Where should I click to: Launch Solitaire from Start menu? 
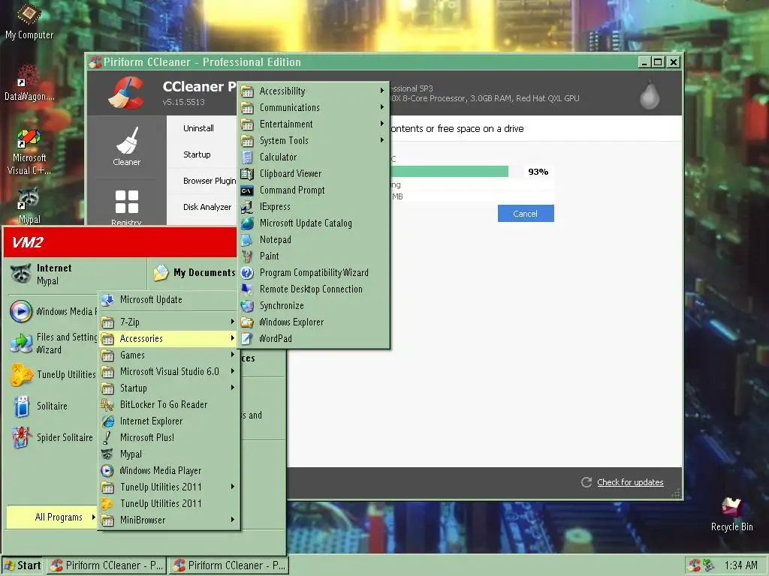[x=52, y=406]
